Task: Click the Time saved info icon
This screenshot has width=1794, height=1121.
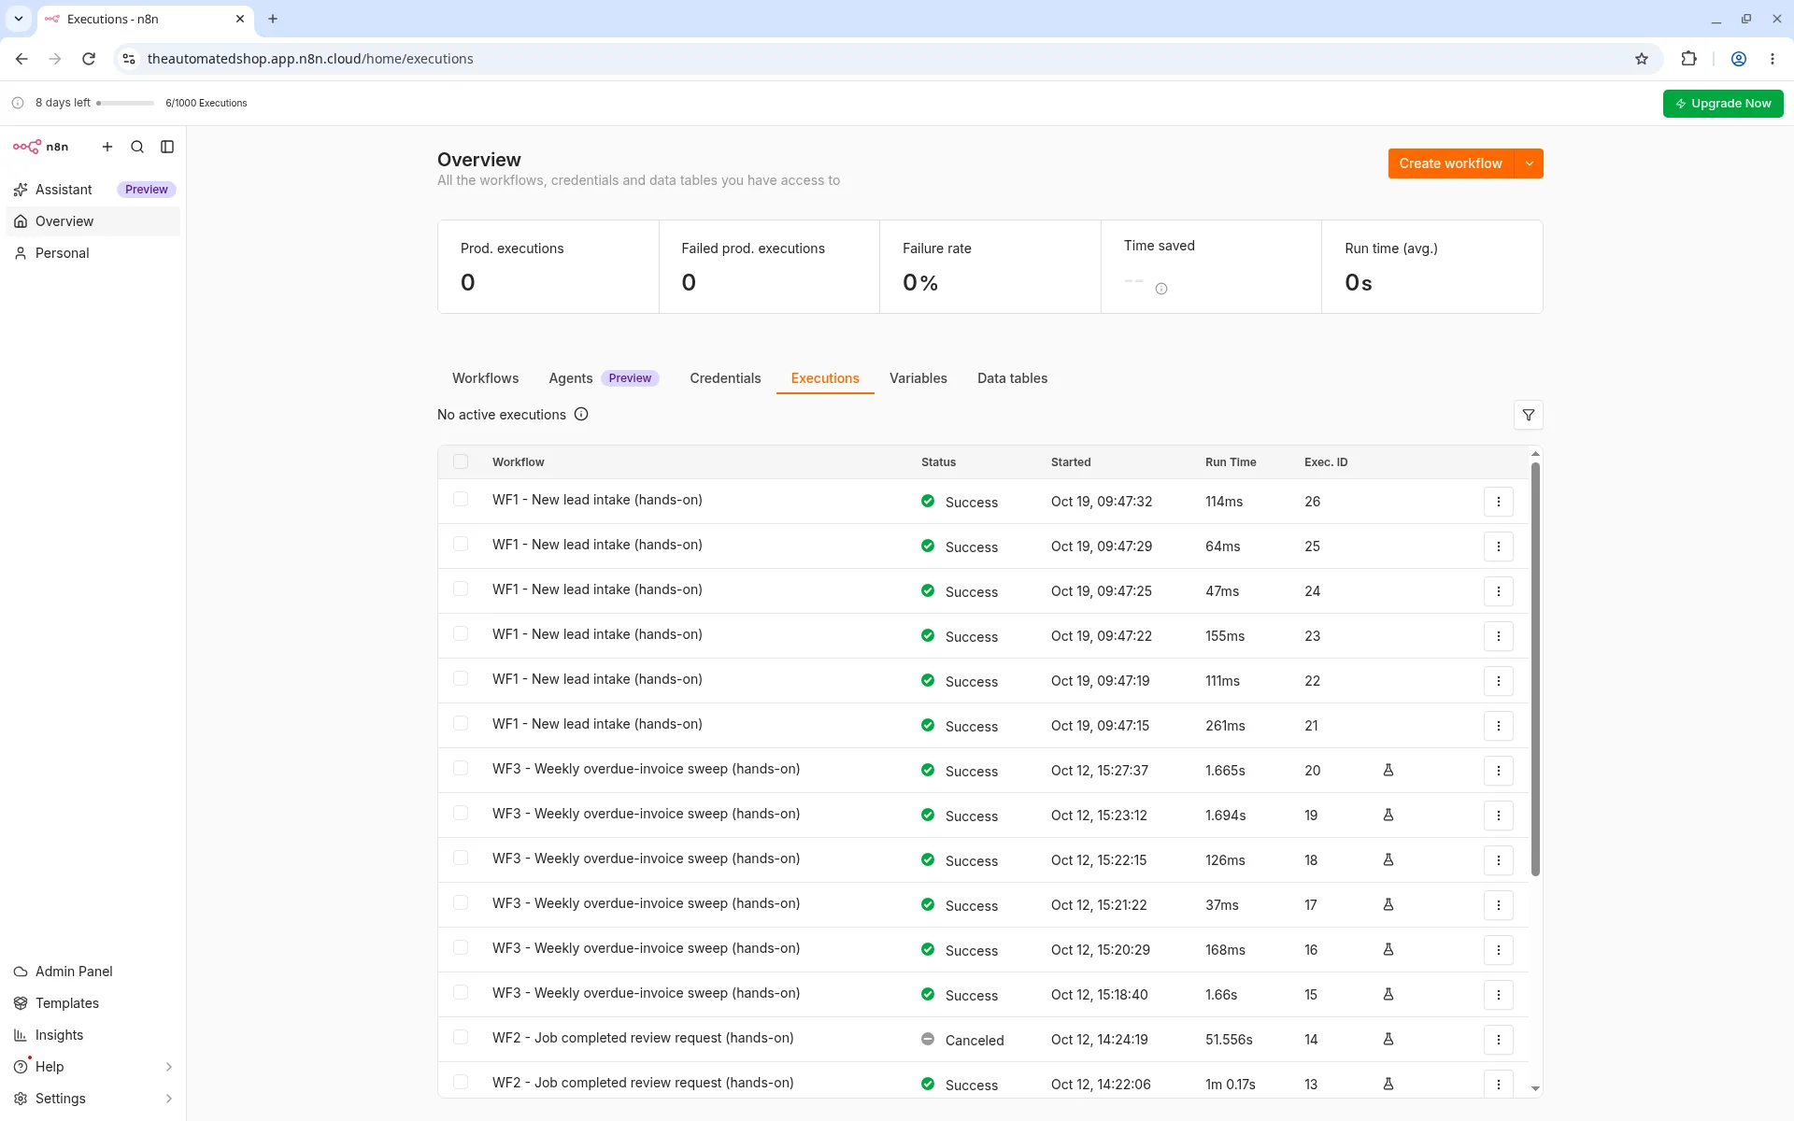Action: [x=1161, y=289]
